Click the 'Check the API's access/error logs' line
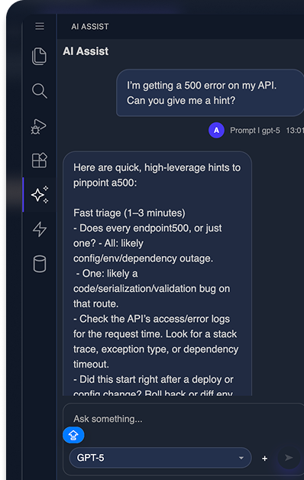Image resolution: width=304 pixels, height=480 pixels. (151, 319)
